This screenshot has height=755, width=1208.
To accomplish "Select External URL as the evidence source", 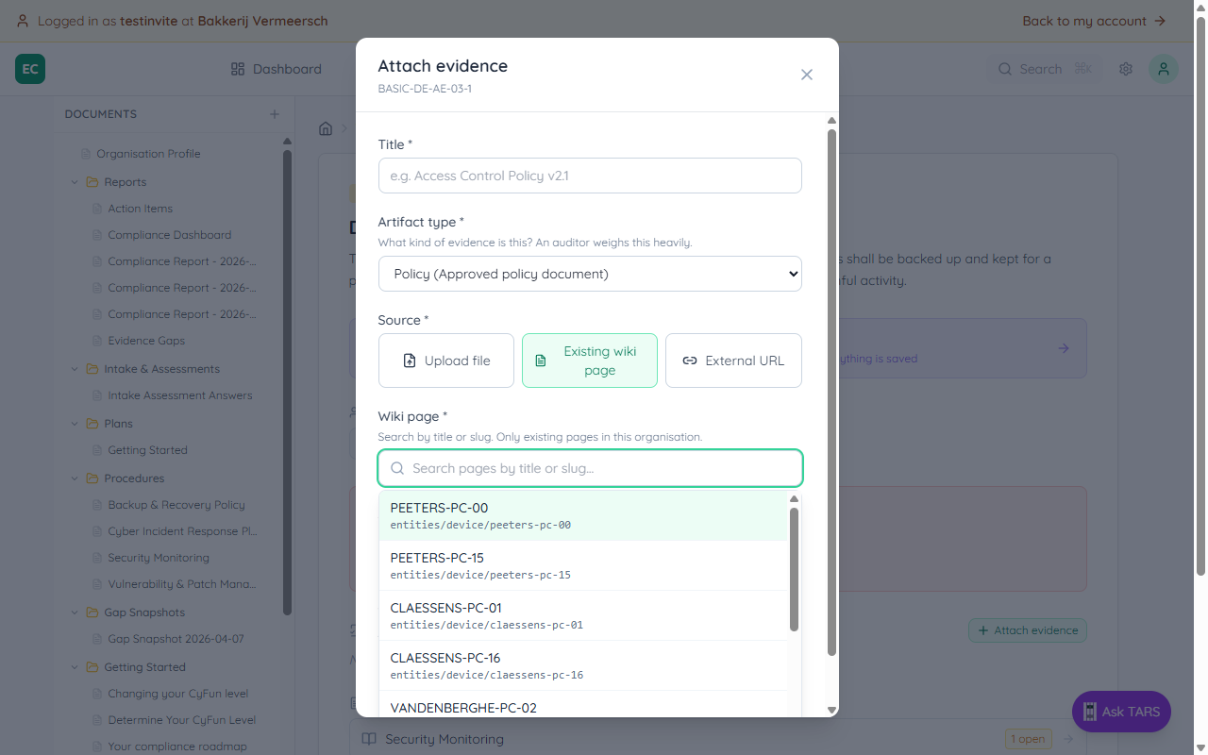I will point(733,361).
